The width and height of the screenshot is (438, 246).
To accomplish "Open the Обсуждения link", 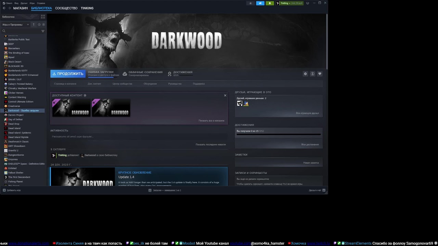I will pos(150,84).
